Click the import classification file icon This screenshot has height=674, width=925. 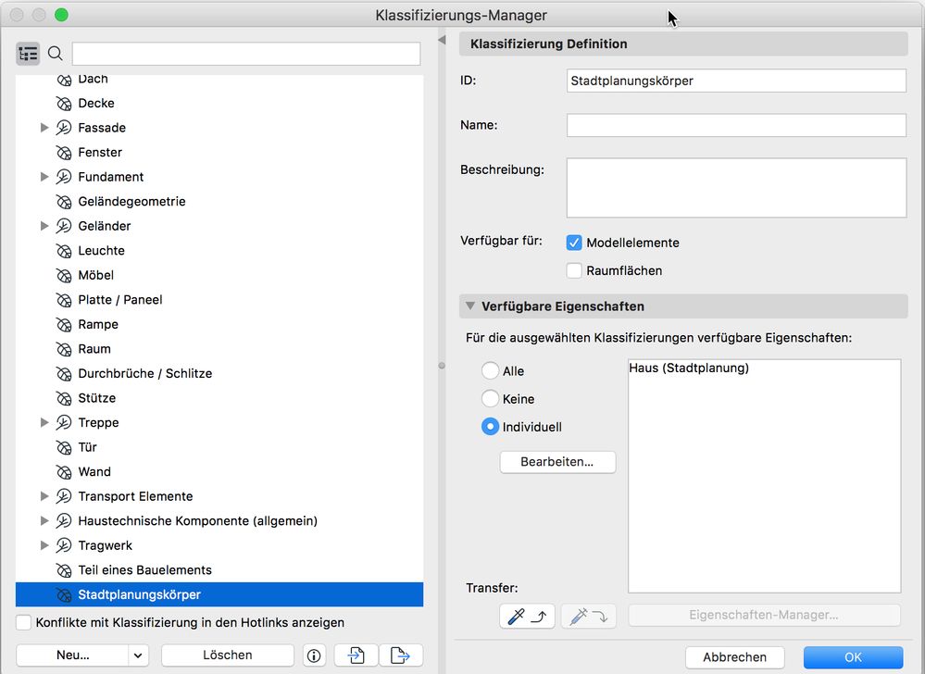[356, 655]
